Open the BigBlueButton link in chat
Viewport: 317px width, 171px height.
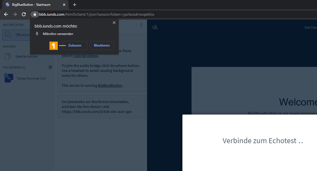(110, 85)
